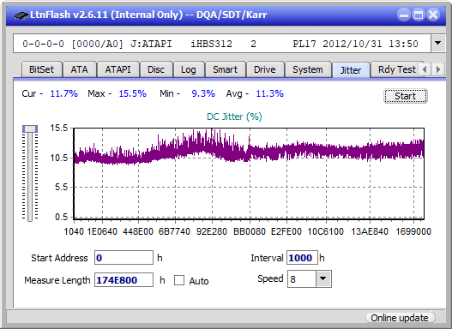Click the DC Jitter (%) chart title
This screenshot has height=329, width=452.
click(234, 117)
